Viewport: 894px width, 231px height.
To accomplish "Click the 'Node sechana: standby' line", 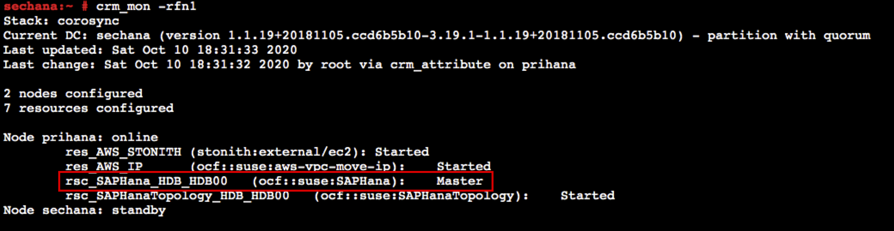I will coord(84,210).
